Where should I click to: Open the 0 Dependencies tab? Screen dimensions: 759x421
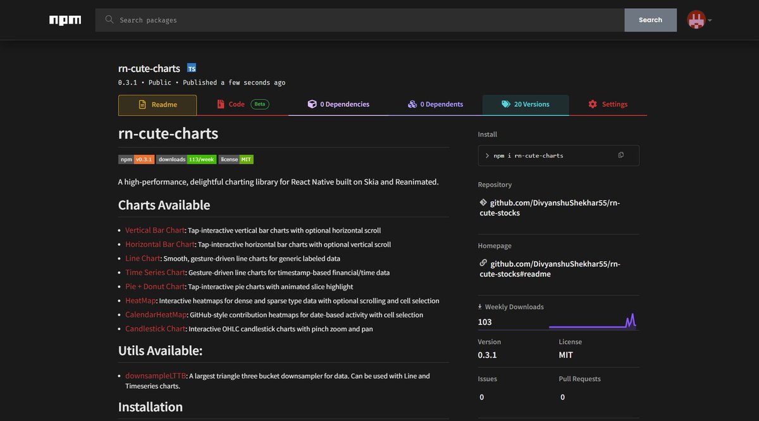(338, 104)
